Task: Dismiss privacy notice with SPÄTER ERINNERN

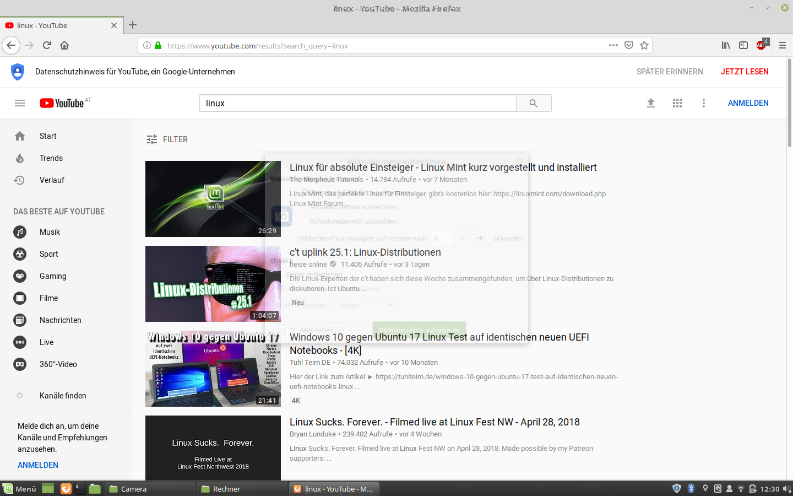Action: point(670,72)
